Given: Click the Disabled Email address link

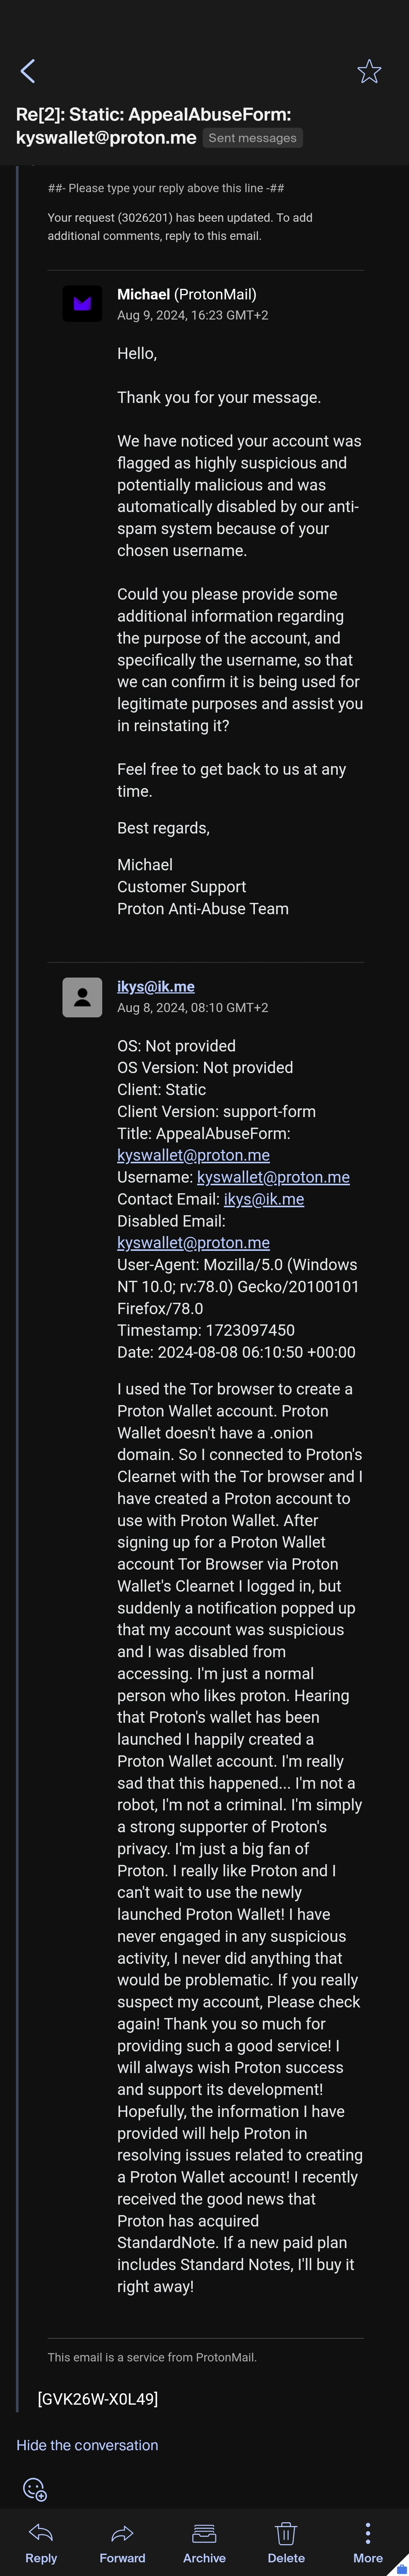Looking at the screenshot, I should 193,1242.
